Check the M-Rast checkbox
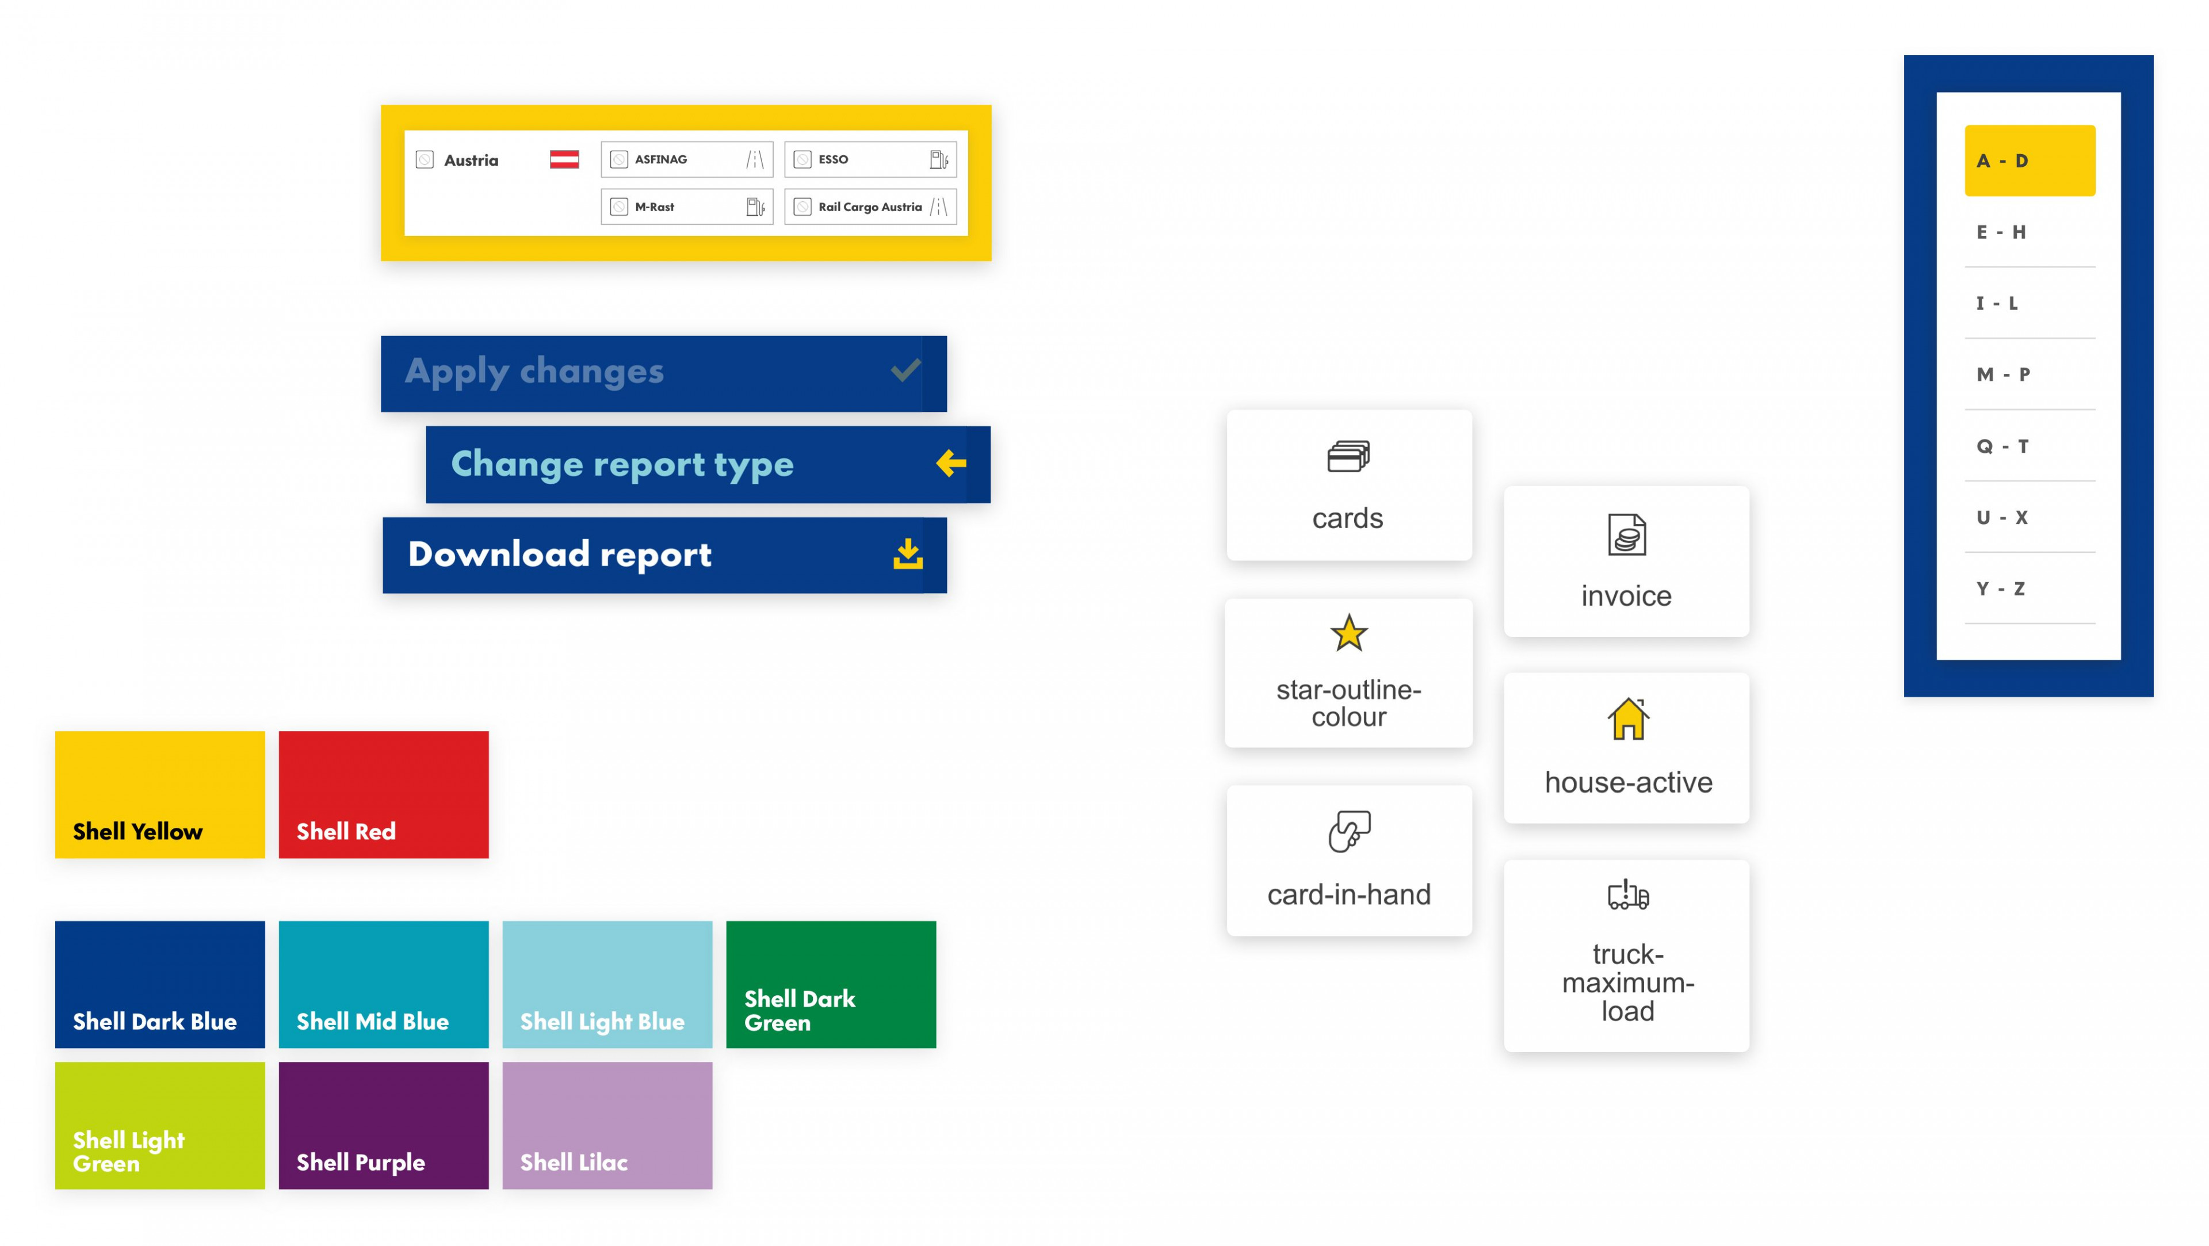2209x1246 pixels. 619,208
